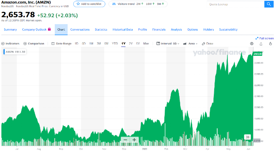Screen dimensions: 275x151
Task: Click the Quote Lookup search field
Action: point(234,4)
